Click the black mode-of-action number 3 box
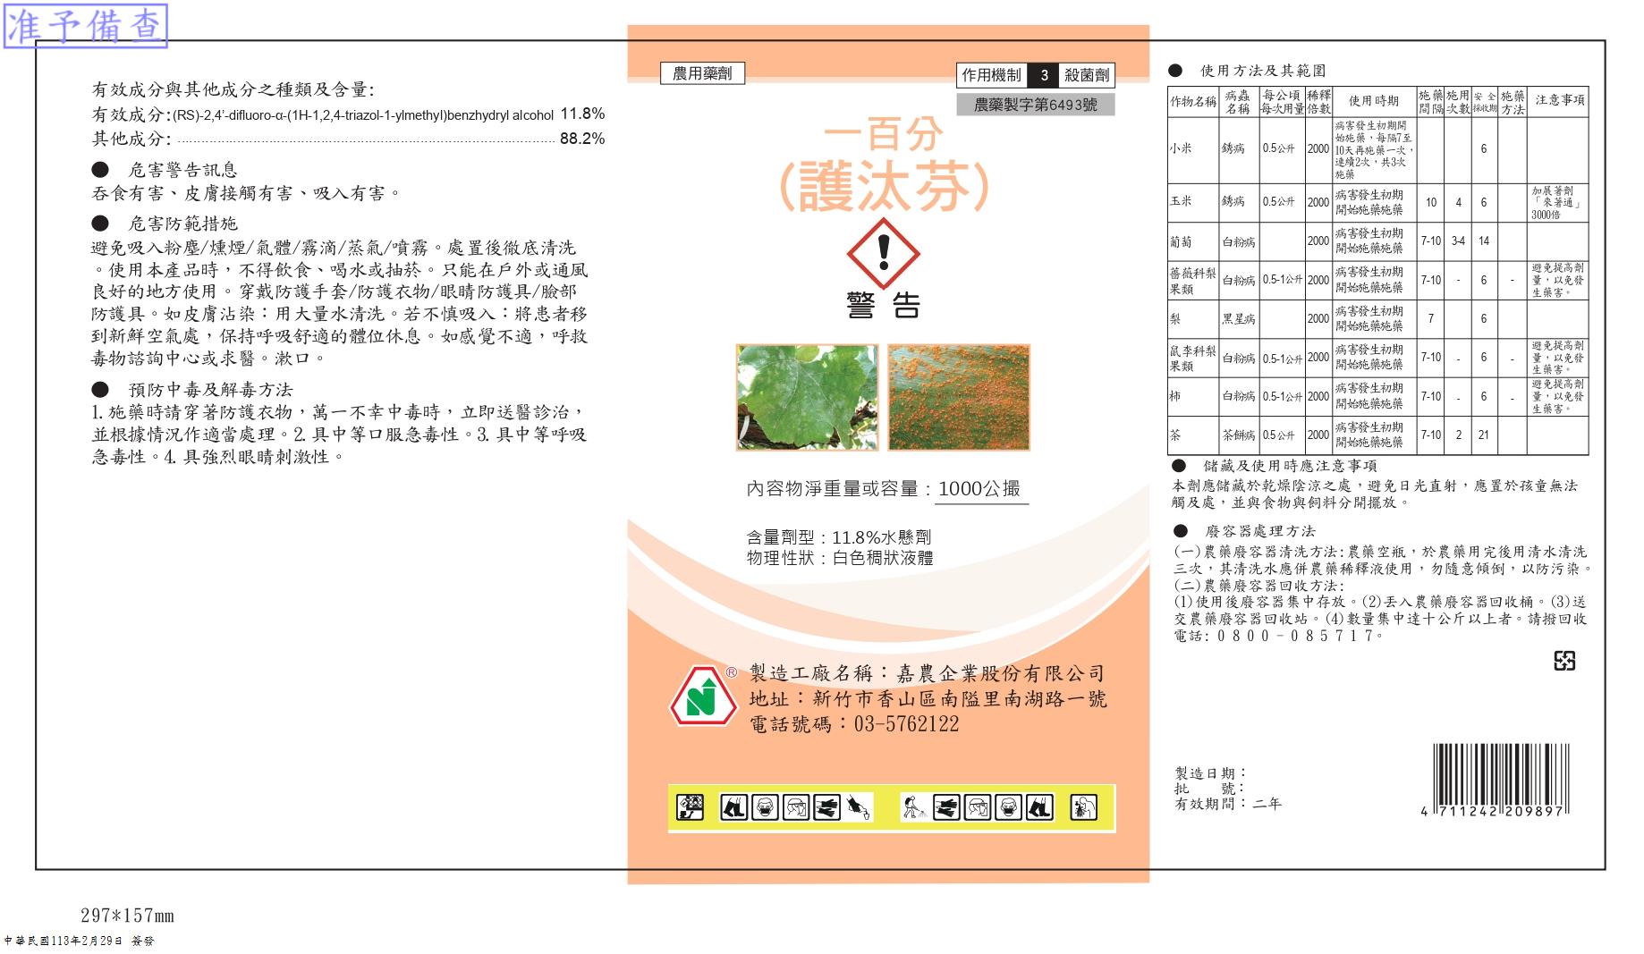The height and width of the screenshot is (954, 1644). pos(1043,76)
